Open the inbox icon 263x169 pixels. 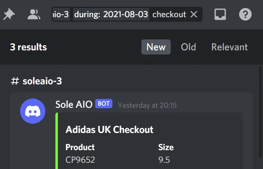[220, 14]
